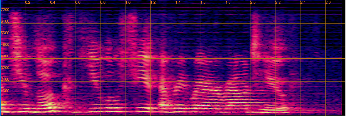
Task: Select the 1.8 second time marker
Action: point(228,2)
